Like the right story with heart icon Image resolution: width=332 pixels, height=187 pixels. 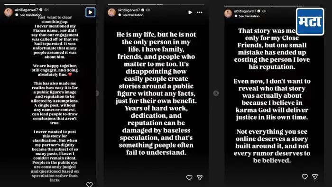tap(304, 177)
